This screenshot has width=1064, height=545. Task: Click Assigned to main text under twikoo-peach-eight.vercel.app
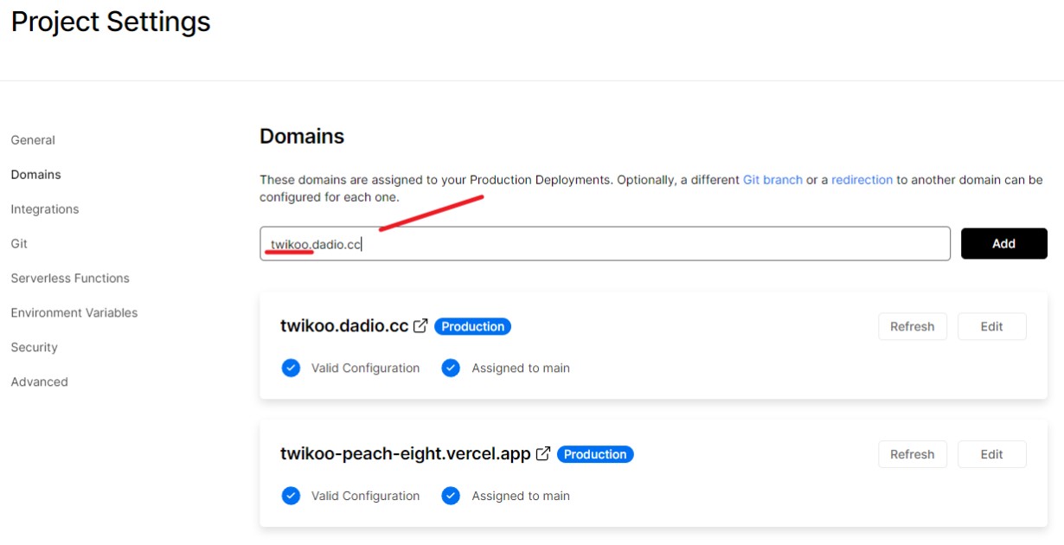[x=521, y=496]
